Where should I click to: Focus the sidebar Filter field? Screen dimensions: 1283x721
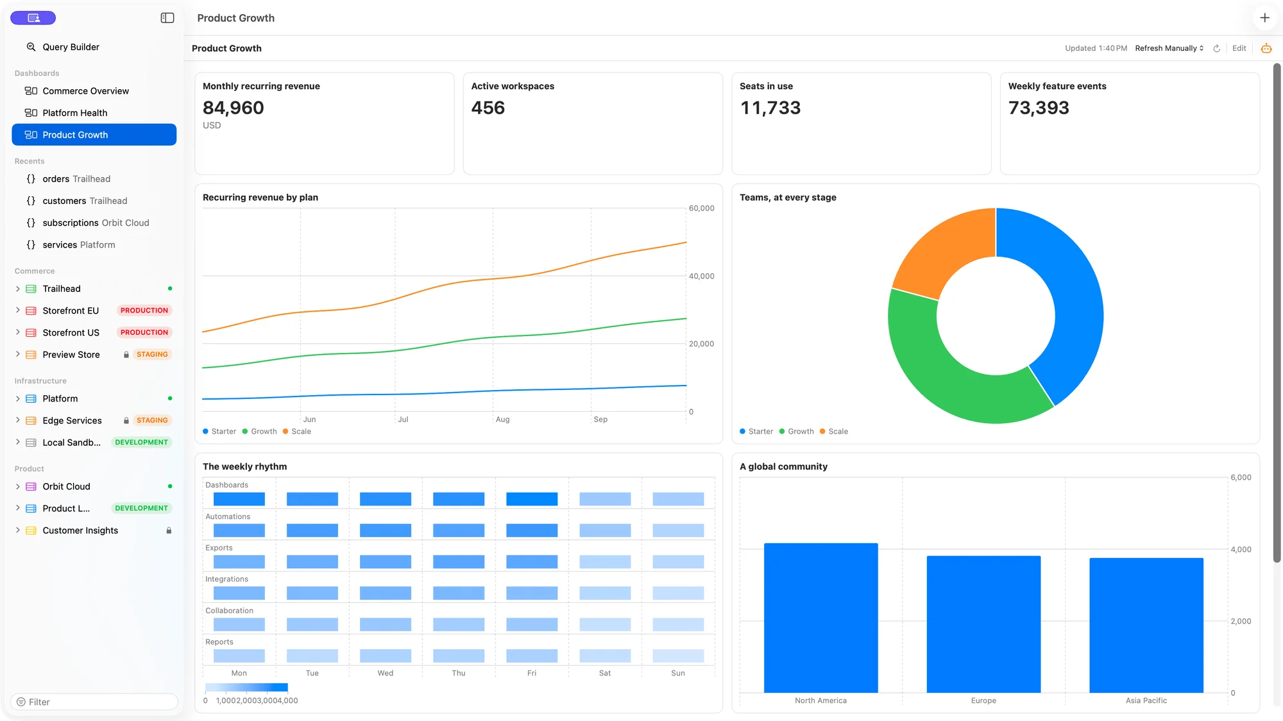94,702
